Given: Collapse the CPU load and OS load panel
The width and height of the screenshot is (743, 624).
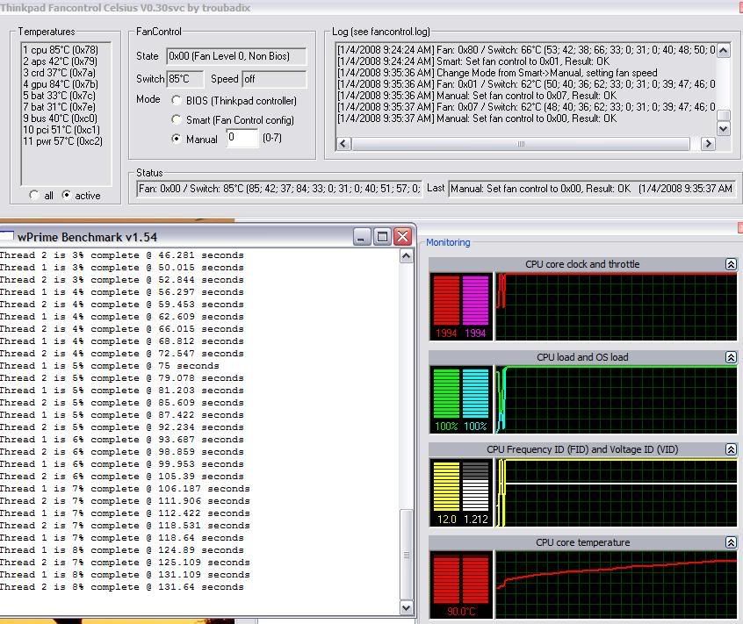Looking at the screenshot, I should pos(730,357).
